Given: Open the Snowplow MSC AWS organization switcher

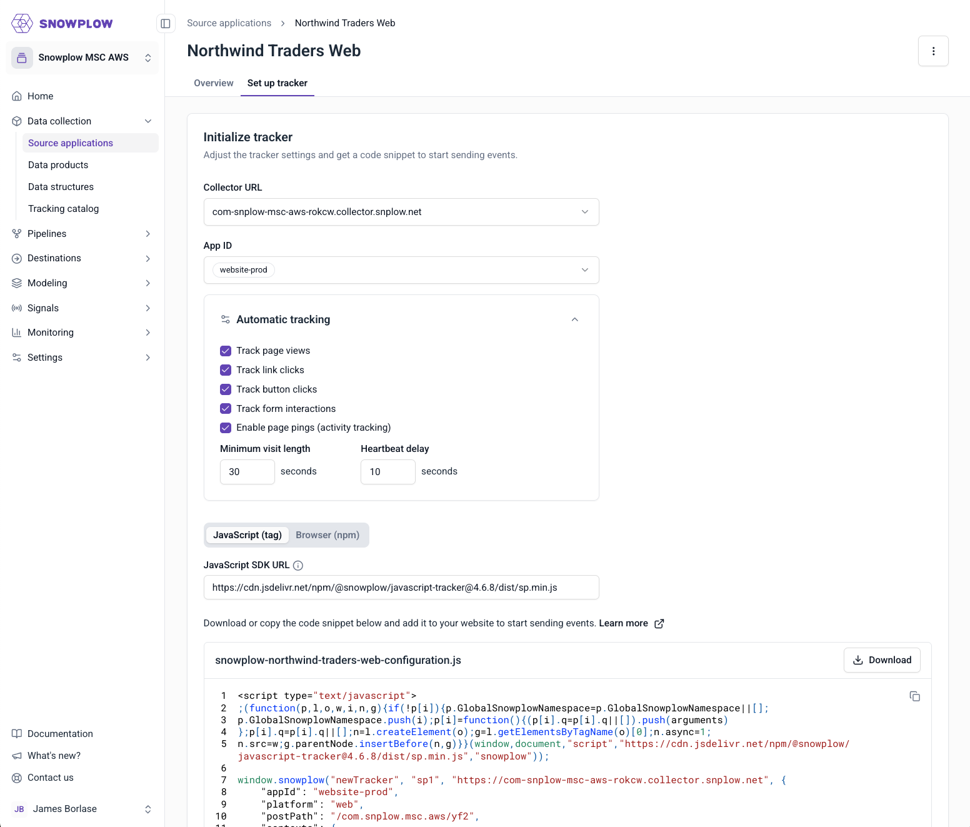Looking at the screenshot, I should (82, 58).
